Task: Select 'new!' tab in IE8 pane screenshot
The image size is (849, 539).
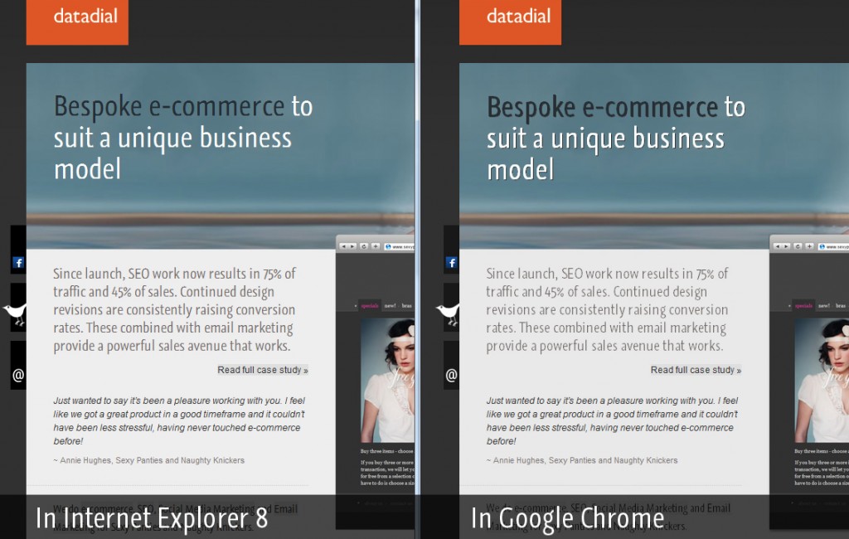Action: [x=390, y=305]
